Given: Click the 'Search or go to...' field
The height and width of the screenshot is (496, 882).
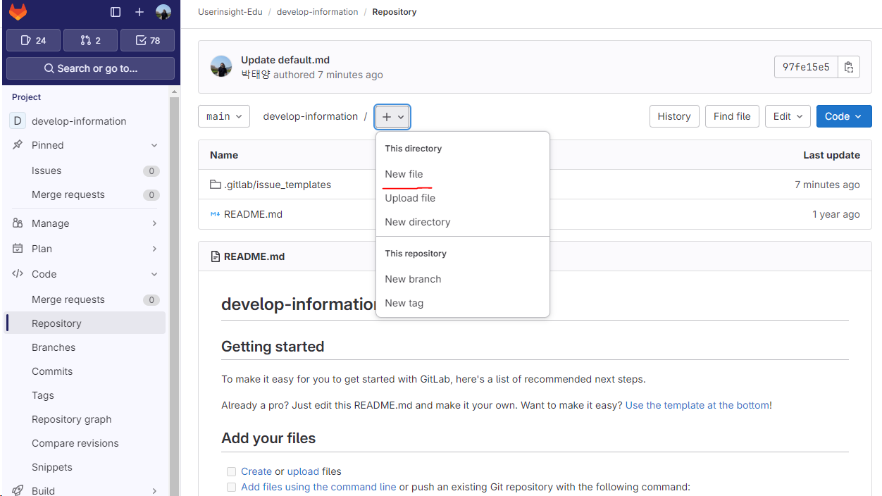Looking at the screenshot, I should coord(90,68).
